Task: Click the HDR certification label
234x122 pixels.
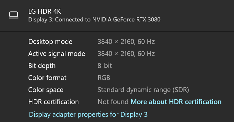Action: 53,102
